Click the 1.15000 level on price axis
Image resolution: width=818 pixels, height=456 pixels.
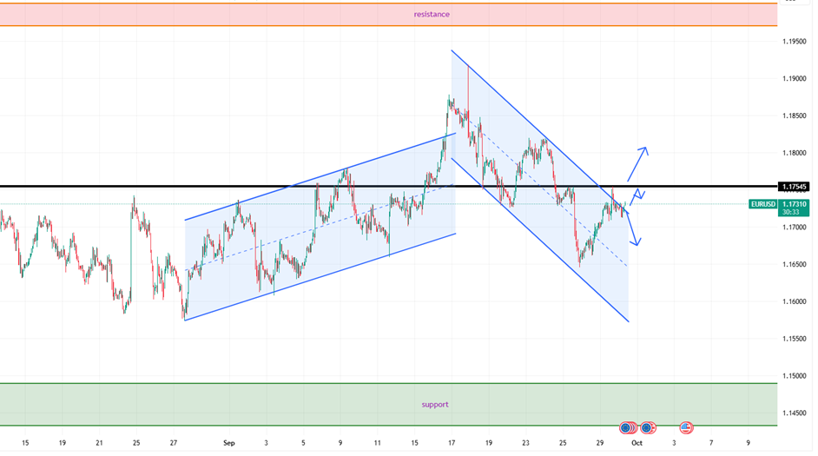click(x=796, y=376)
